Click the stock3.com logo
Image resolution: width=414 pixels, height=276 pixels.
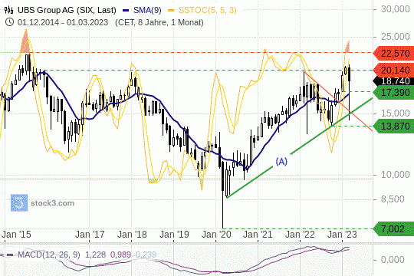42,203
